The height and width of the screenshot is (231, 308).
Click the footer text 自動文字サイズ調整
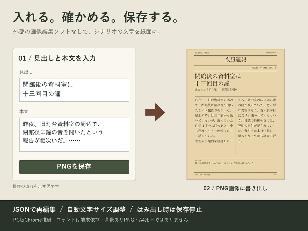pos(97,209)
